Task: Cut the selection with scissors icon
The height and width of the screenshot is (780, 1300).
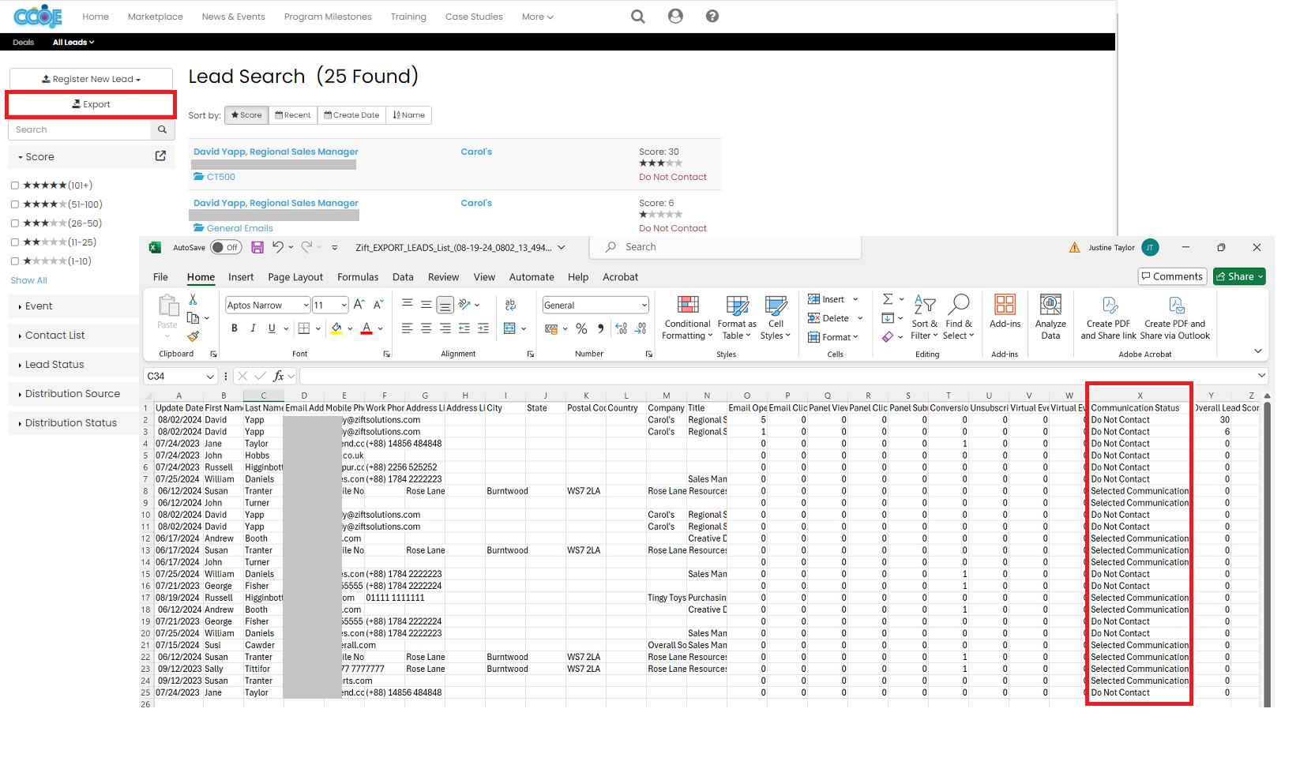Action: pos(193,300)
